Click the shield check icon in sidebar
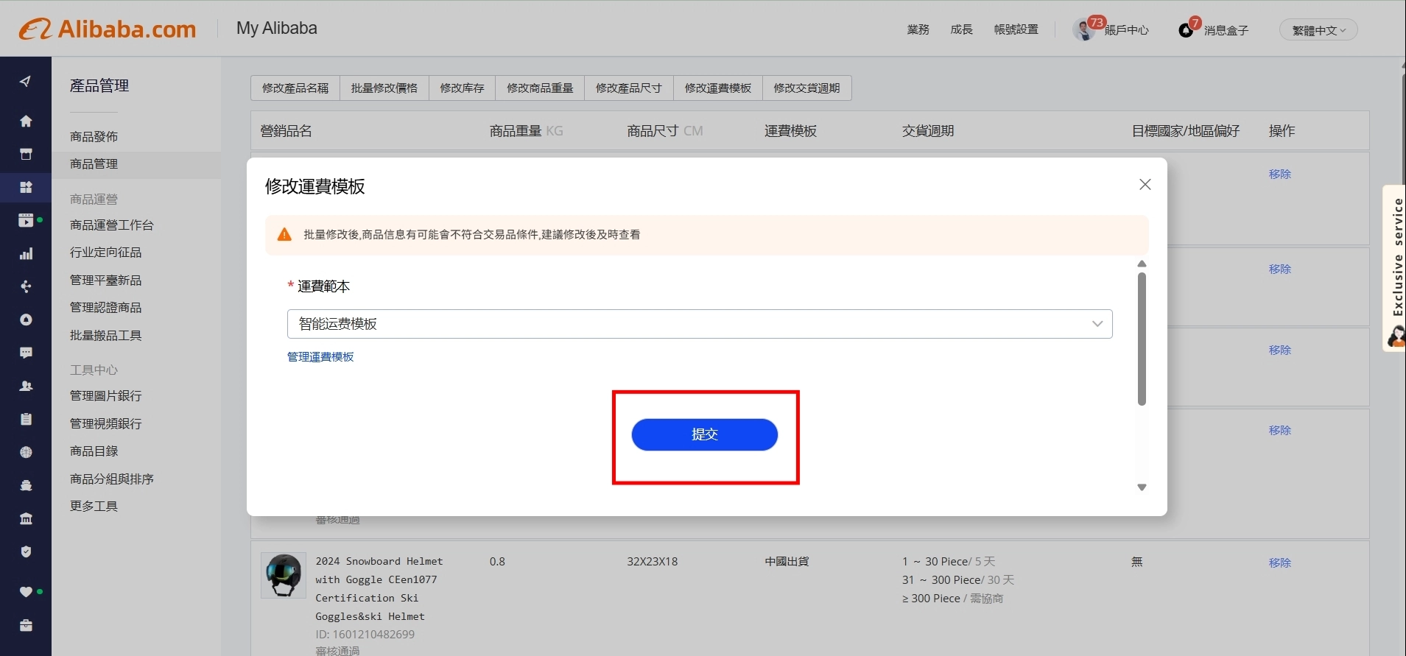Viewport: 1406px width, 656px height. click(x=26, y=551)
